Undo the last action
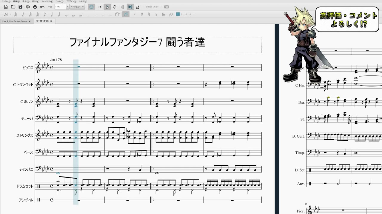Image resolution: width=382 pixels, height=214 pixels. pyautogui.click(x=42, y=7)
